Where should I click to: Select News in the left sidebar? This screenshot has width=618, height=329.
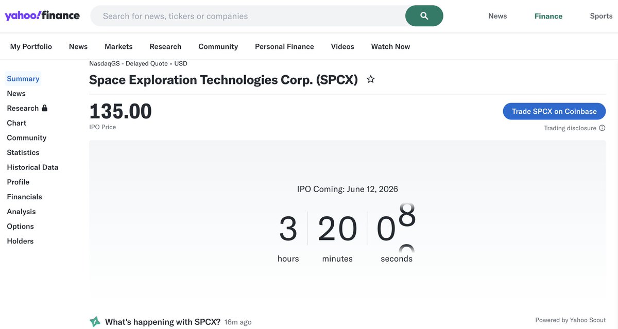pyautogui.click(x=16, y=94)
